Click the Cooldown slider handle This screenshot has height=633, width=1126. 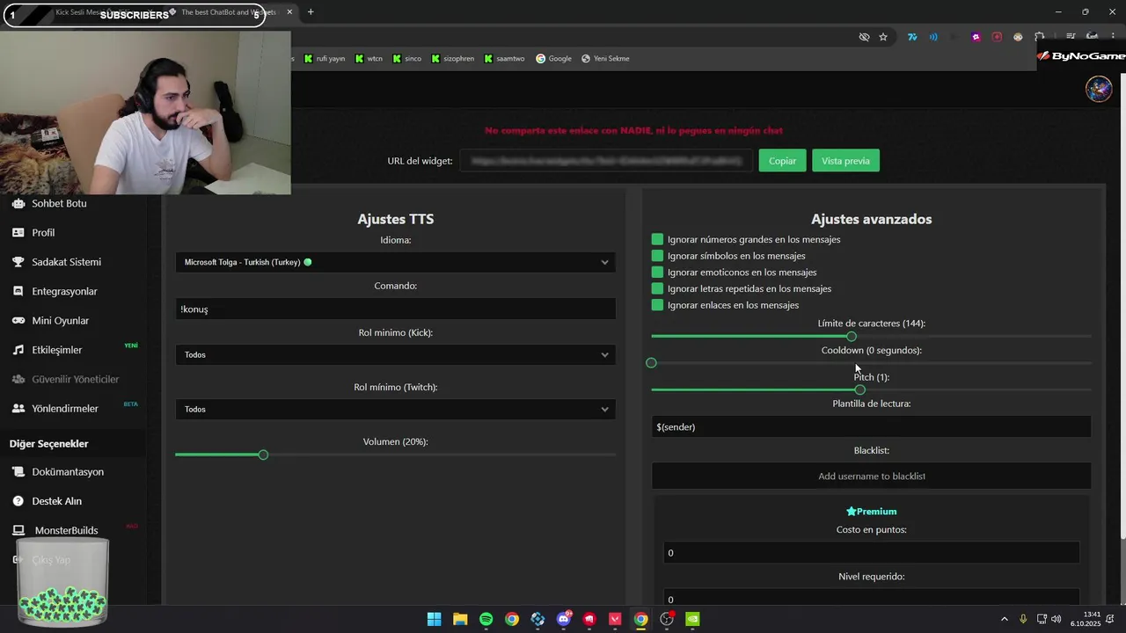click(x=651, y=363)
